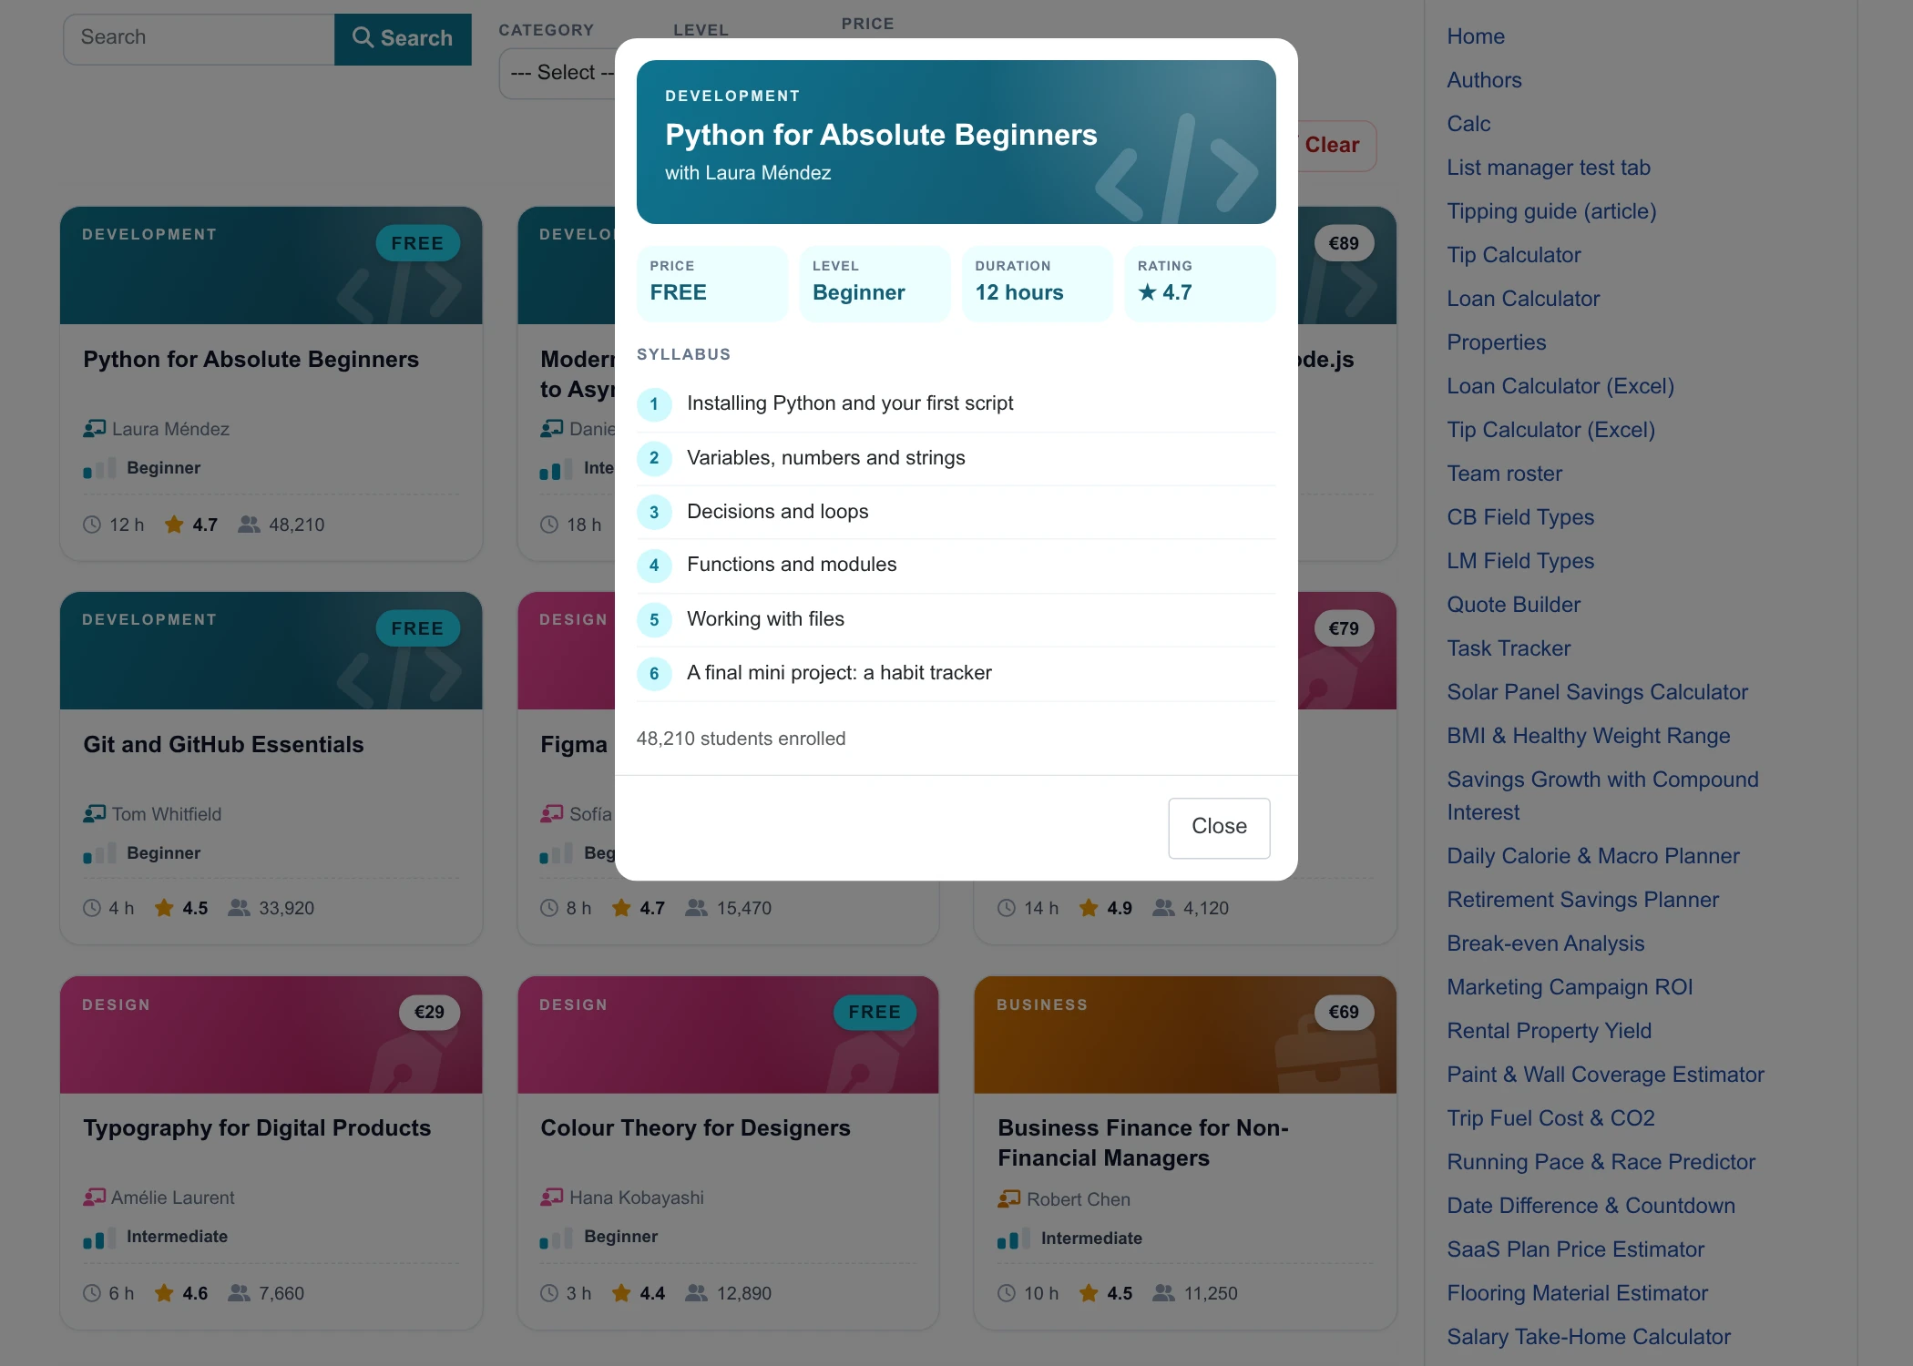Viewport: 1913px width, 1366px height.
Task: Click instructor icon beside Amélie Laurent
Action: (x=94, y=1197)
